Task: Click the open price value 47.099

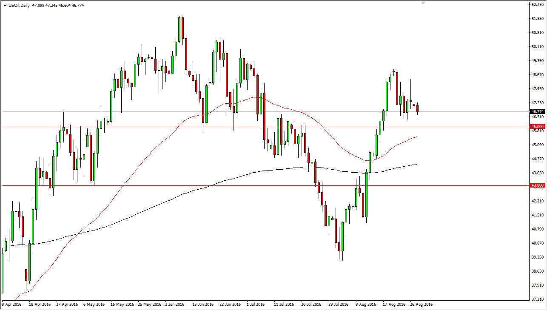Action: pos(39,6)
